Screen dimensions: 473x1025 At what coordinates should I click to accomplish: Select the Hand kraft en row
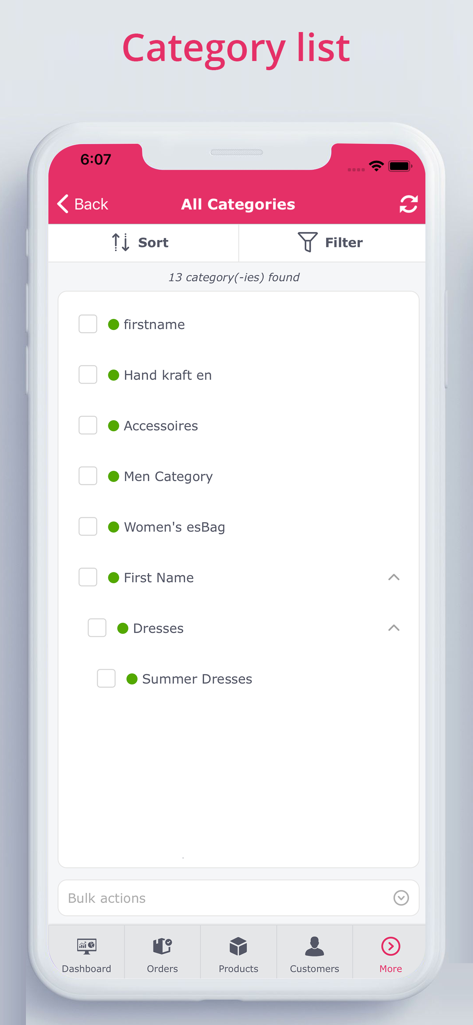tap(238, 375)
